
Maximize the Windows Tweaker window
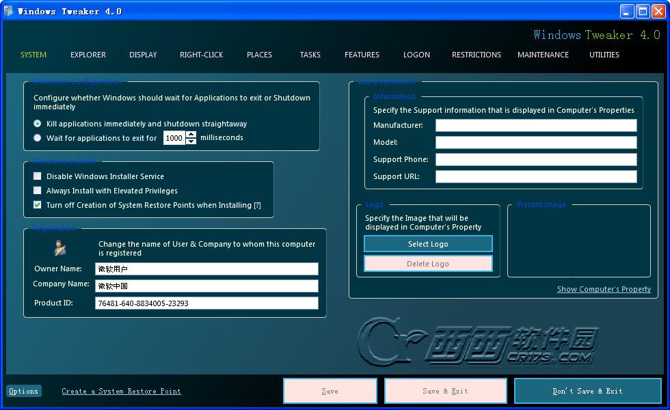tap(643, 11)
